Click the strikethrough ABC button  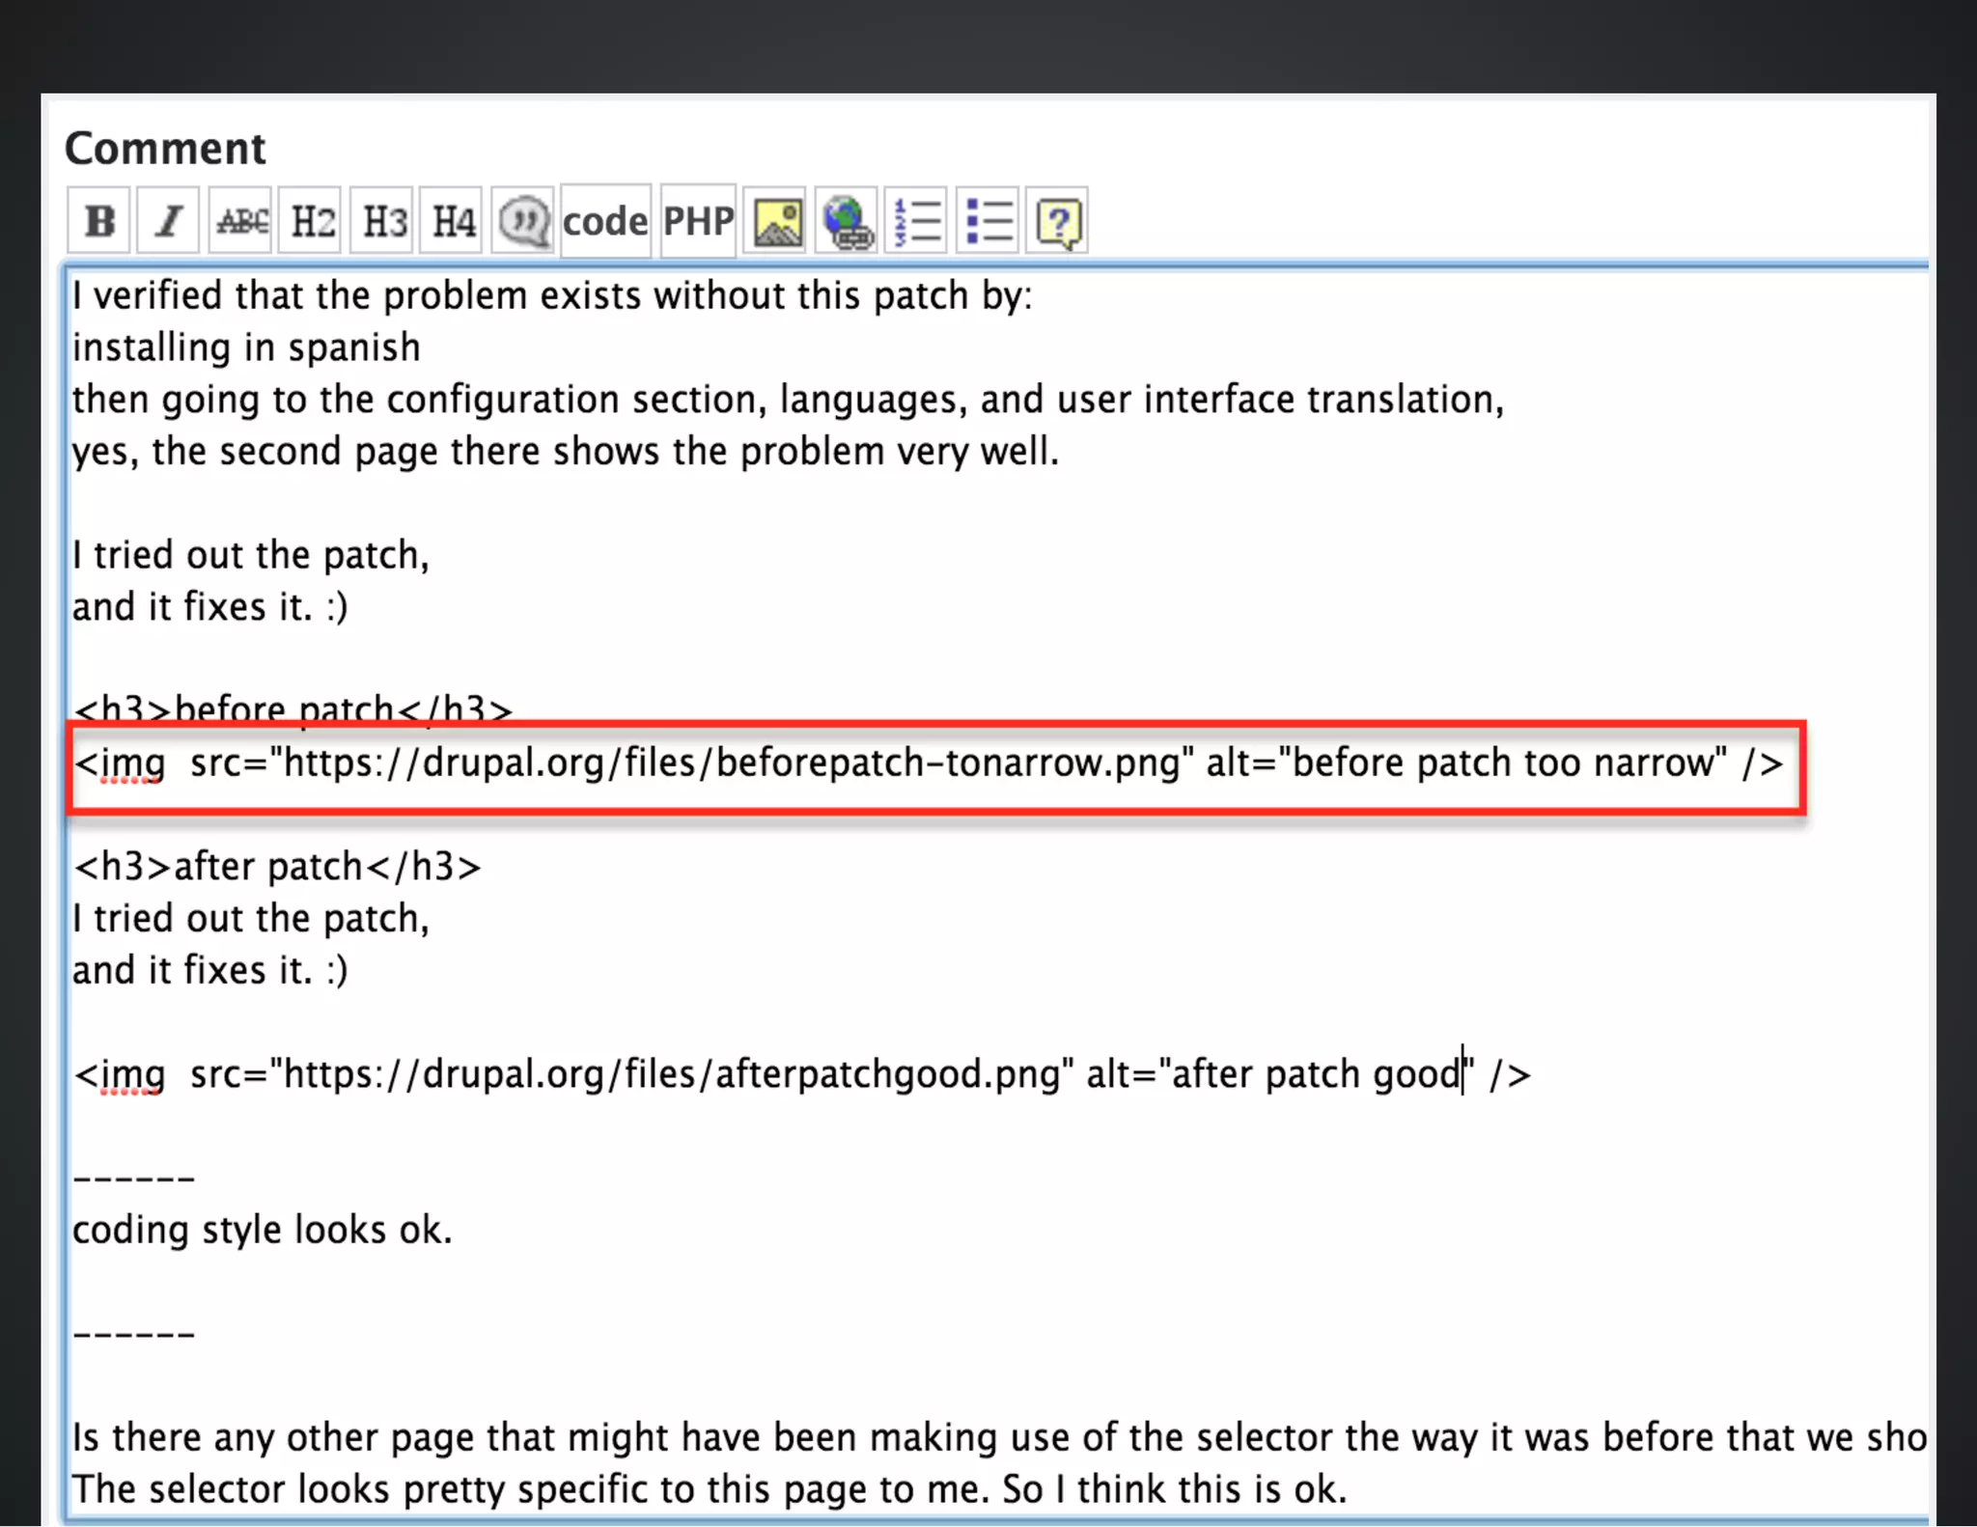pos(240,221)
